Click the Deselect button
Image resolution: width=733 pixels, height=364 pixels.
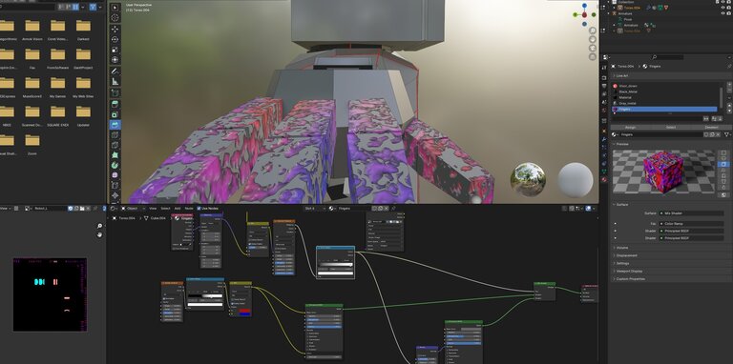tap(711, 127)
